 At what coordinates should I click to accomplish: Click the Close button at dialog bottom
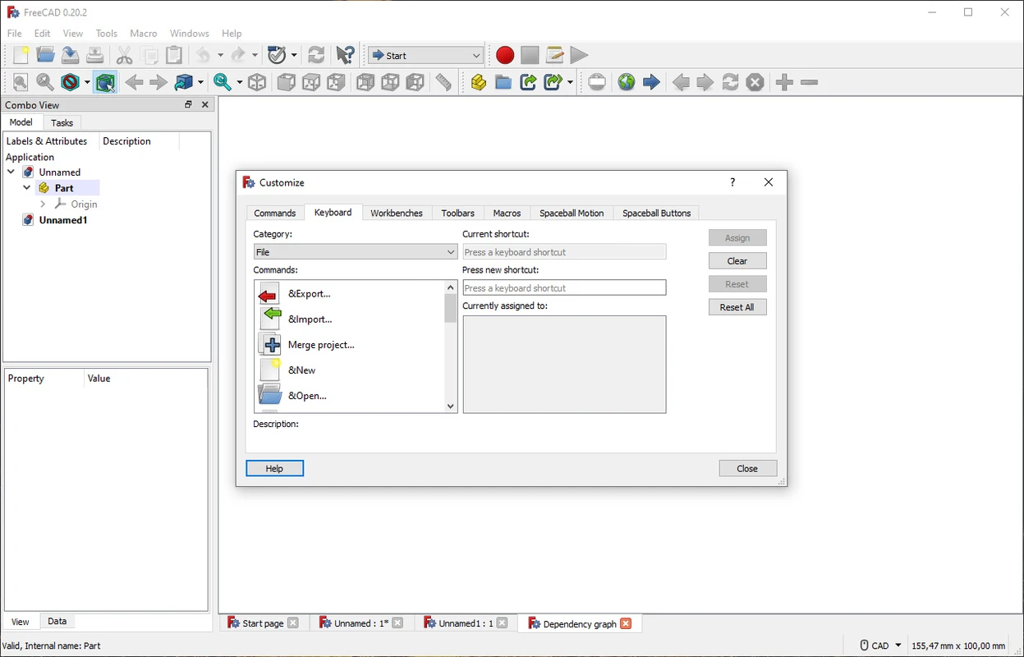point(747,468)
